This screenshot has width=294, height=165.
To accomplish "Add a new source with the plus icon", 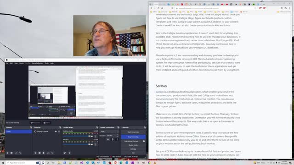I will [35, 153].
